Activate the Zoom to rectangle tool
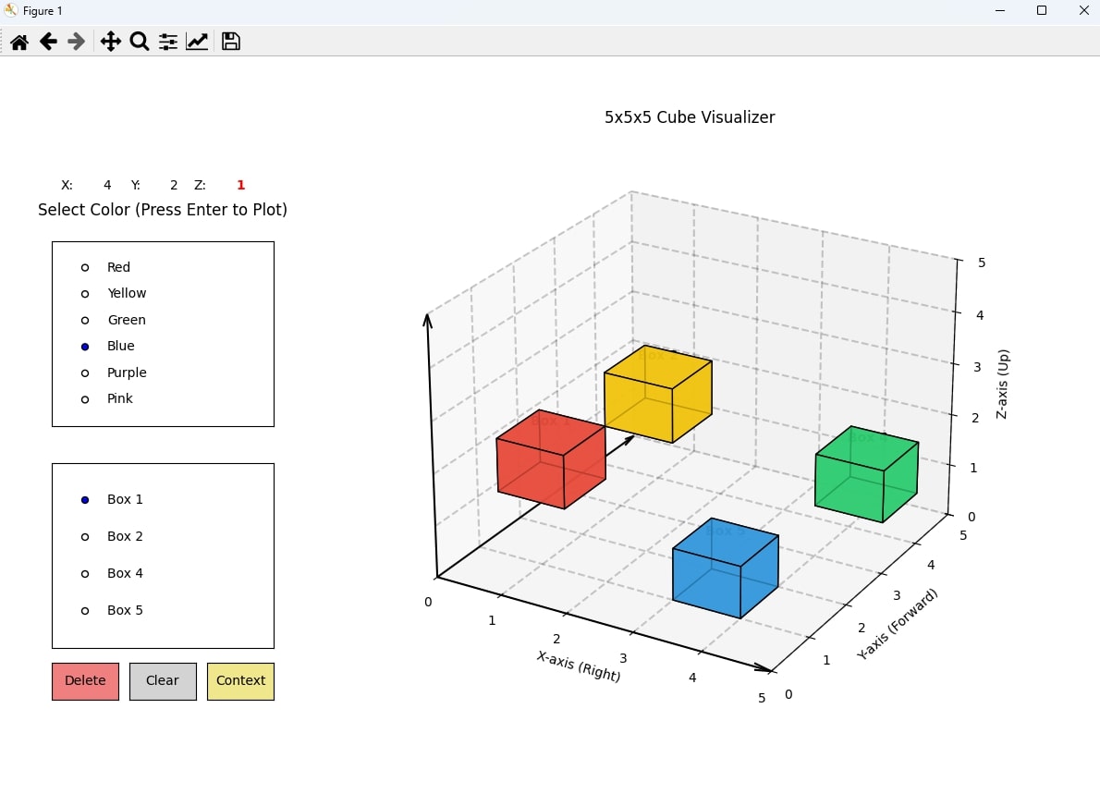 (x=140, y=43)
